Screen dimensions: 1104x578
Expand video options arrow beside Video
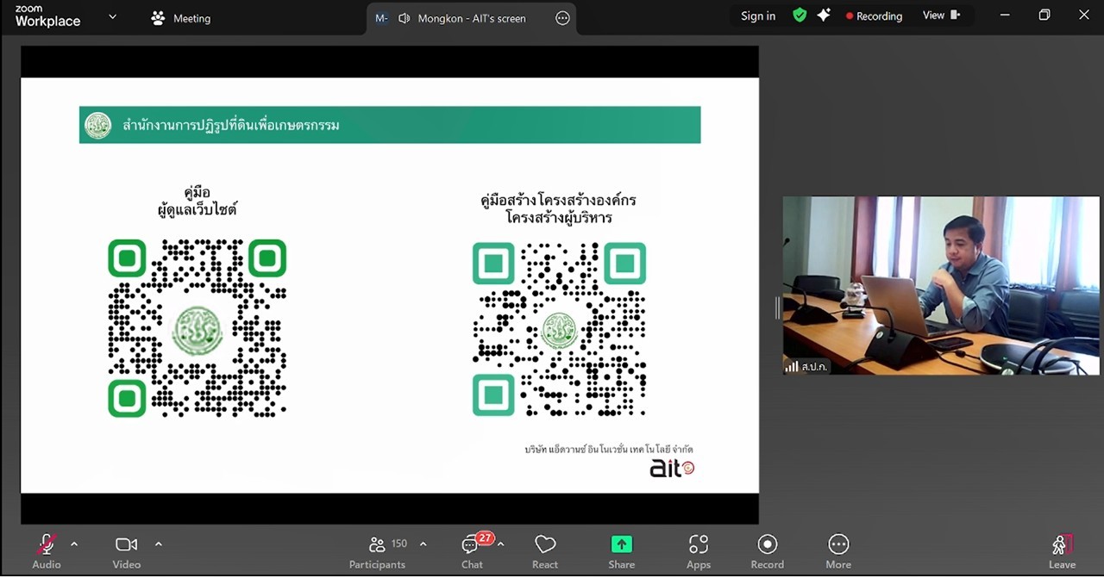(159, 544)
